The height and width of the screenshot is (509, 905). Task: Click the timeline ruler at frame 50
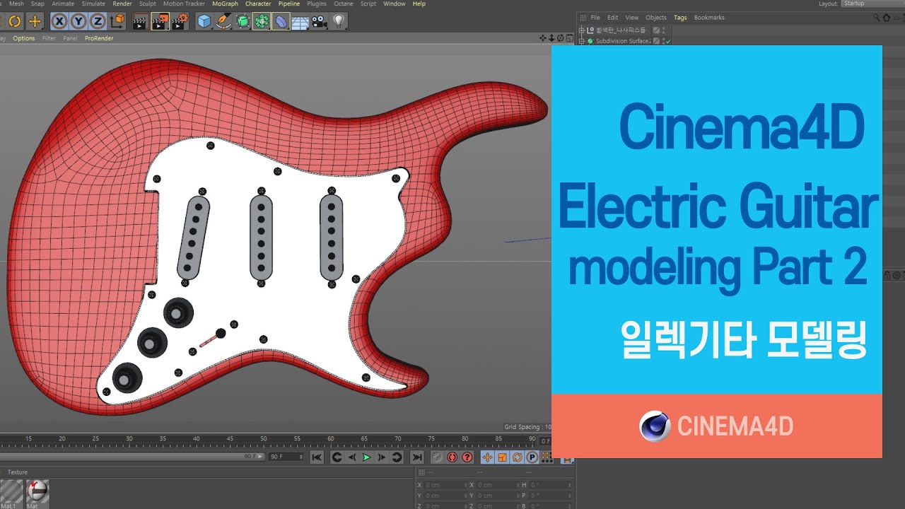pos(263,440)
